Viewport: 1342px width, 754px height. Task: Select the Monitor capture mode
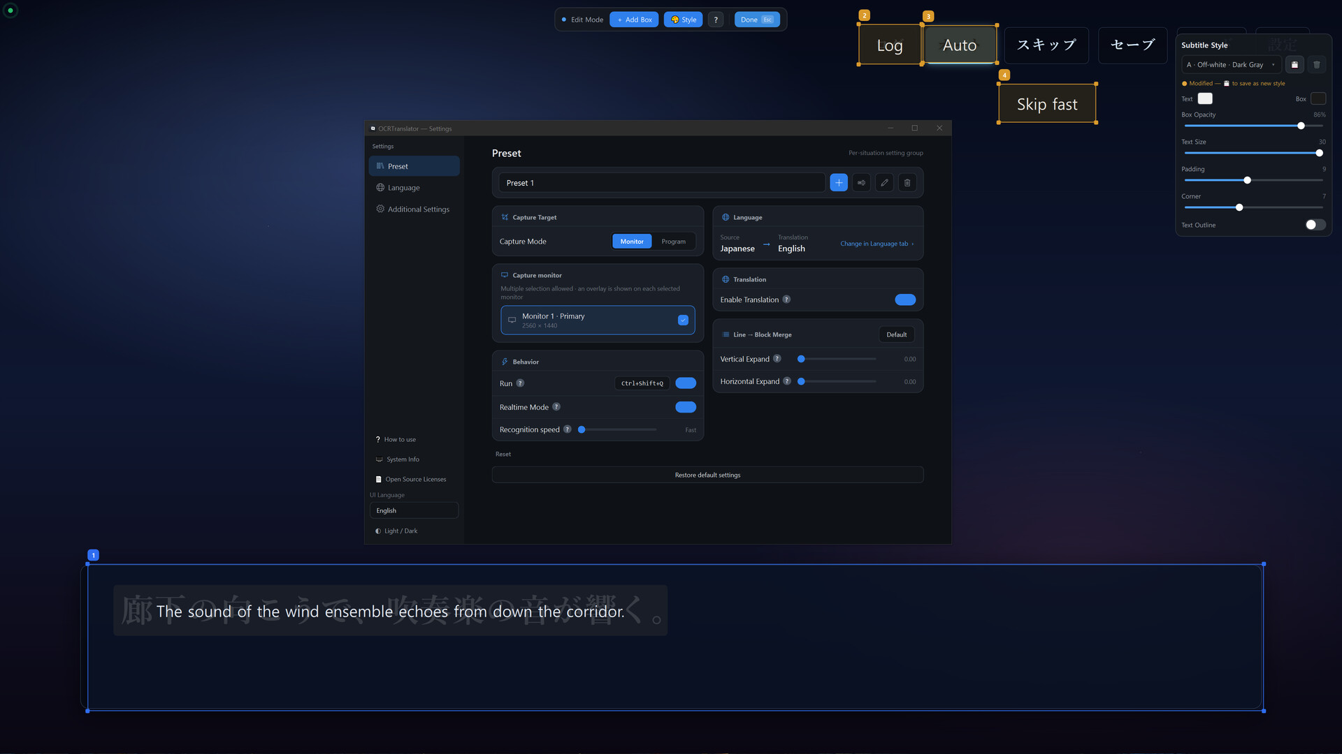coord(632,242)
